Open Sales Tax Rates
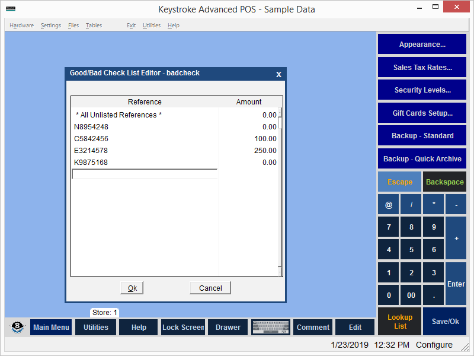474x356 pixels. point(422,67)
